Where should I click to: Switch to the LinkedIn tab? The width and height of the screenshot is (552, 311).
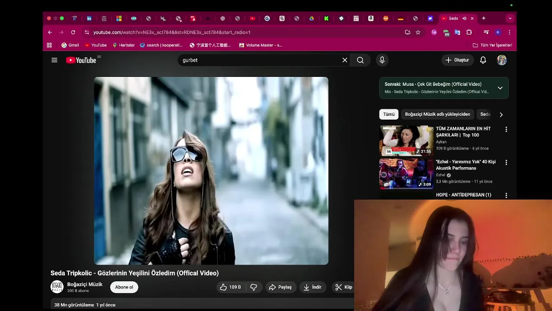[x=89, y=18]
